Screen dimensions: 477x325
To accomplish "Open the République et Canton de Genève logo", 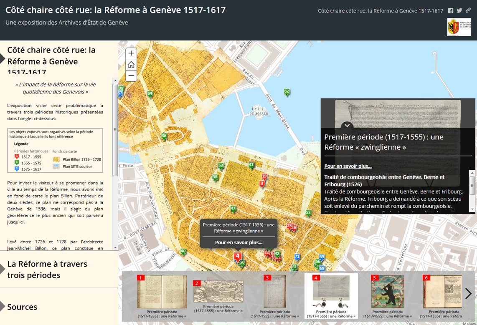I will [x=459, y=27].
